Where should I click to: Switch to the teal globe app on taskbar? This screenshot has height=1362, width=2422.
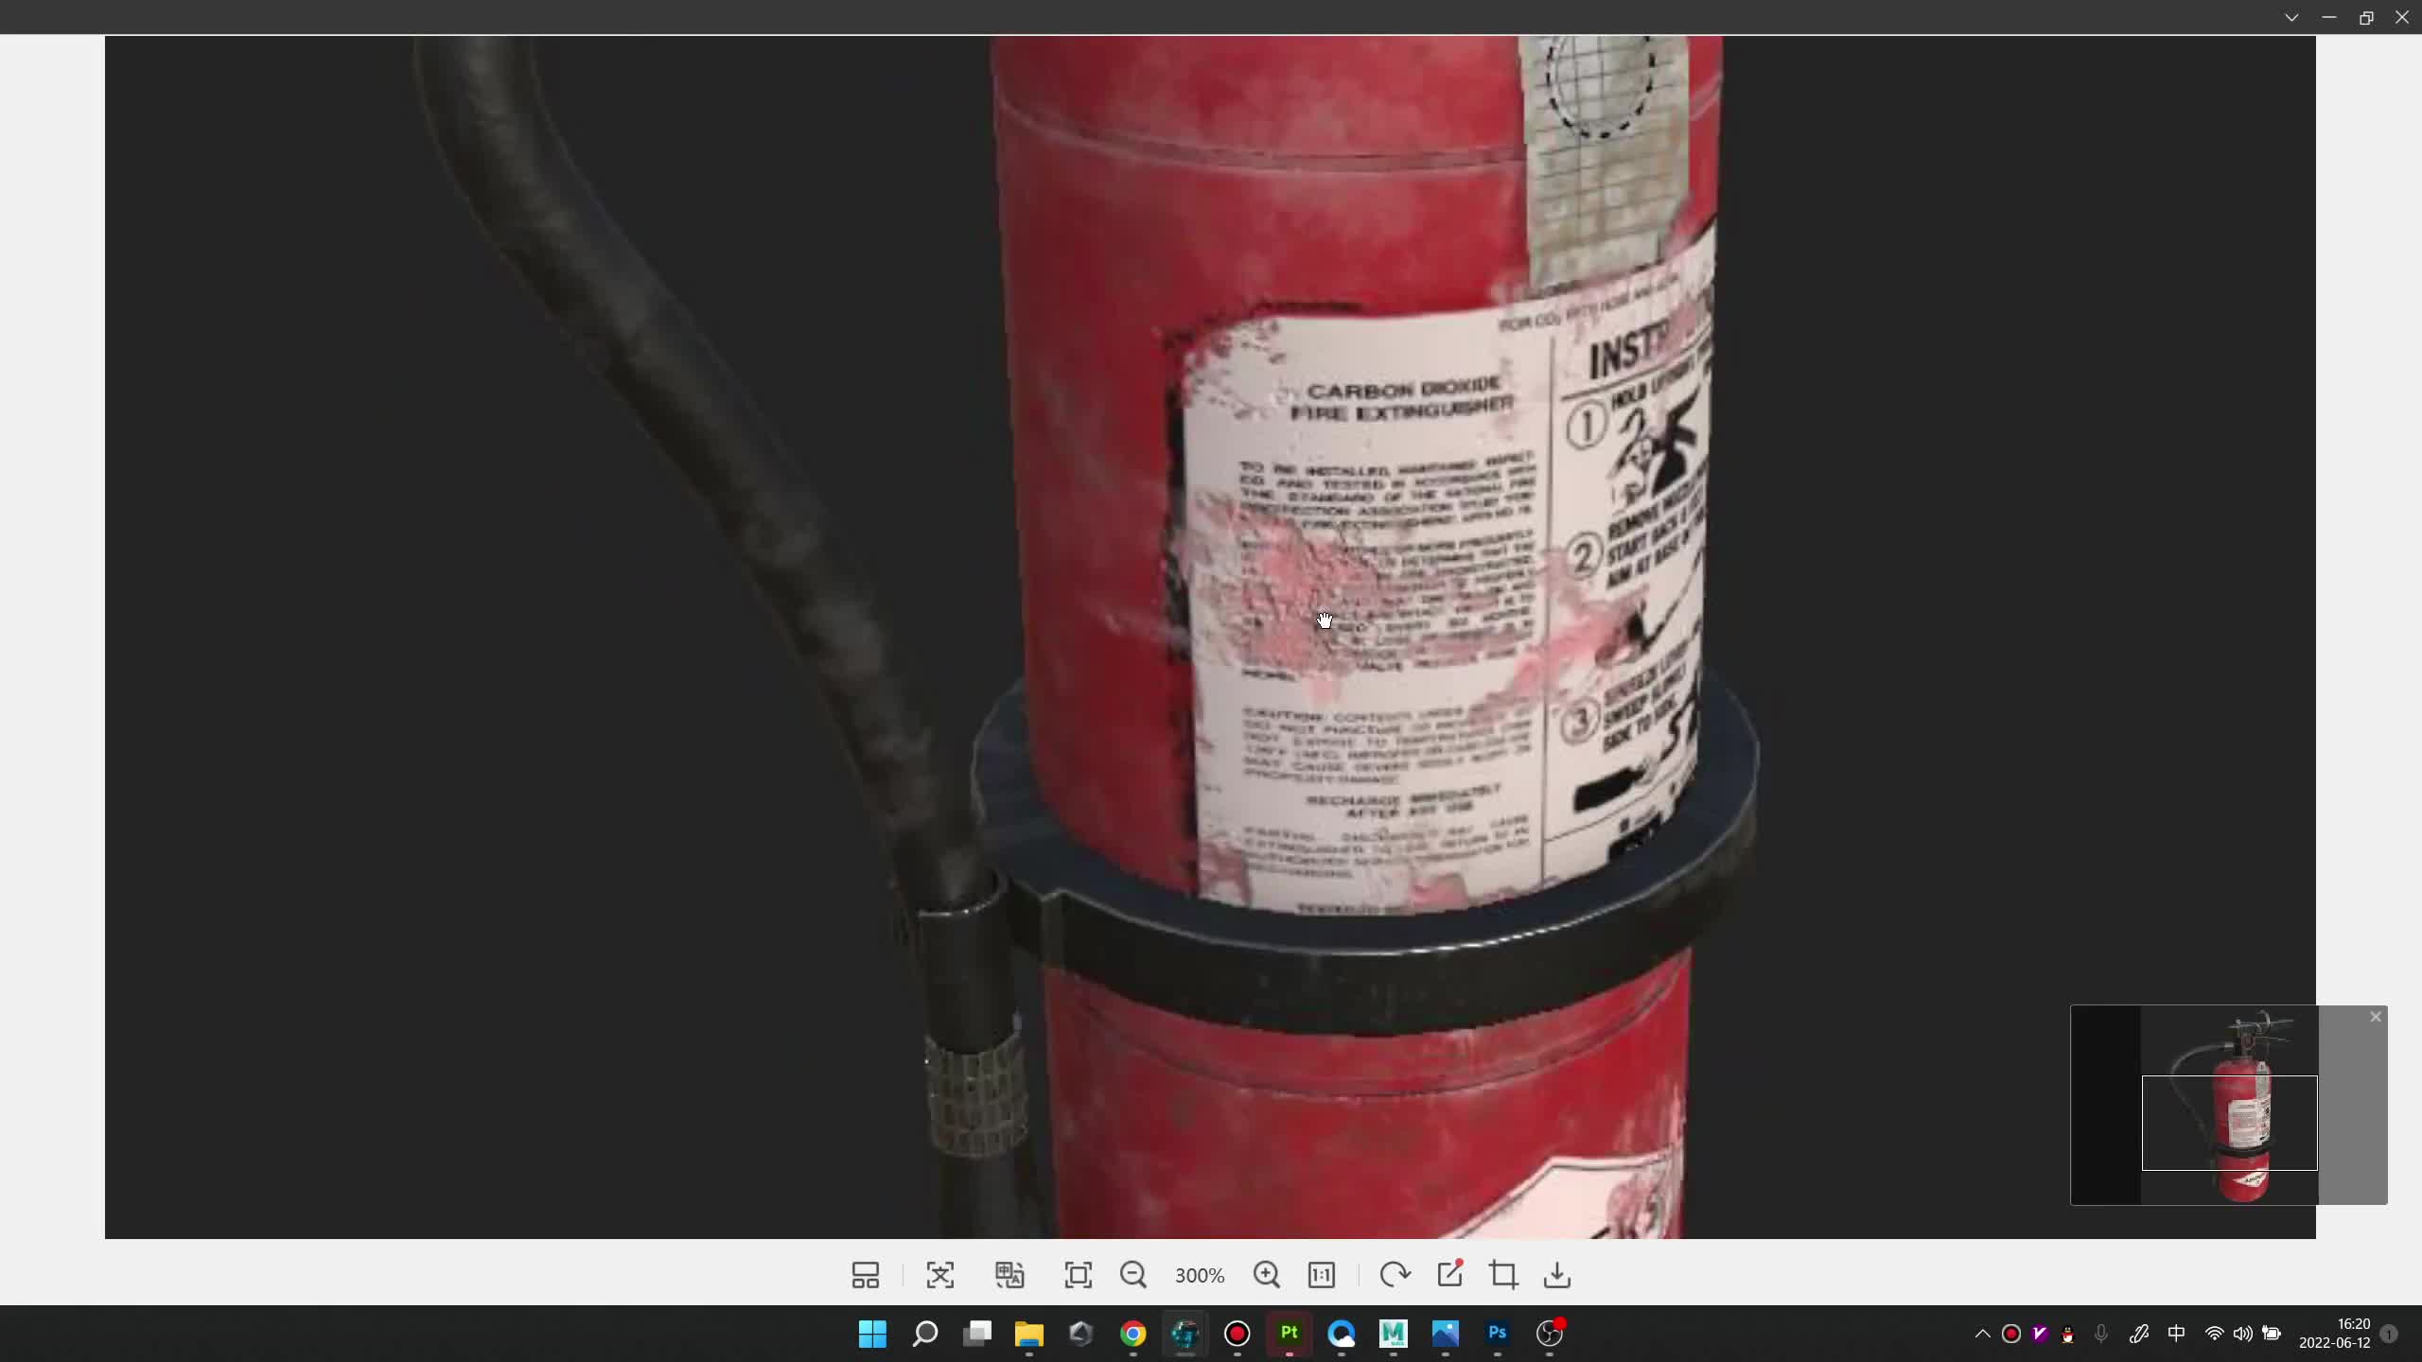click(1185, 1334)
